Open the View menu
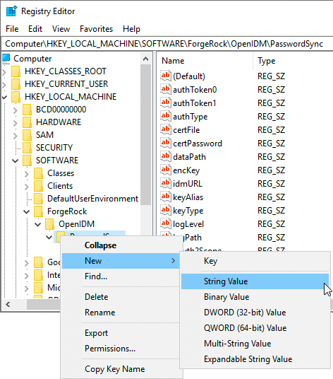Image resolution: width=333 pixels, height=379 pixels. [61, 29]
